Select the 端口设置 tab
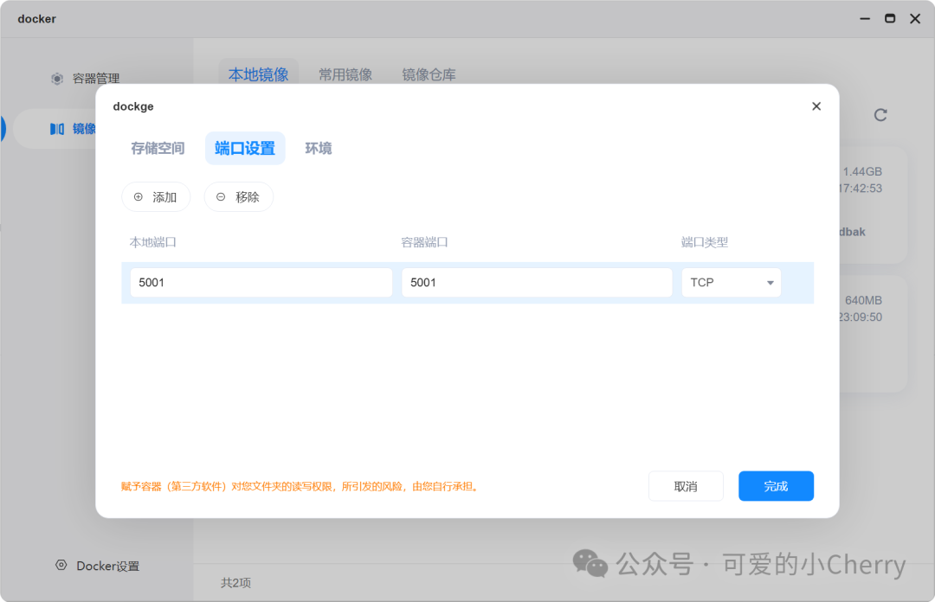The height and width of the screenshot is (602, 935). pyautogui.click(x=245, y=149)
